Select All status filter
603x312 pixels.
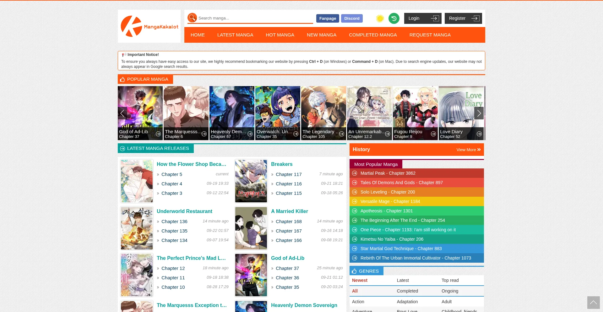point(355,291)
